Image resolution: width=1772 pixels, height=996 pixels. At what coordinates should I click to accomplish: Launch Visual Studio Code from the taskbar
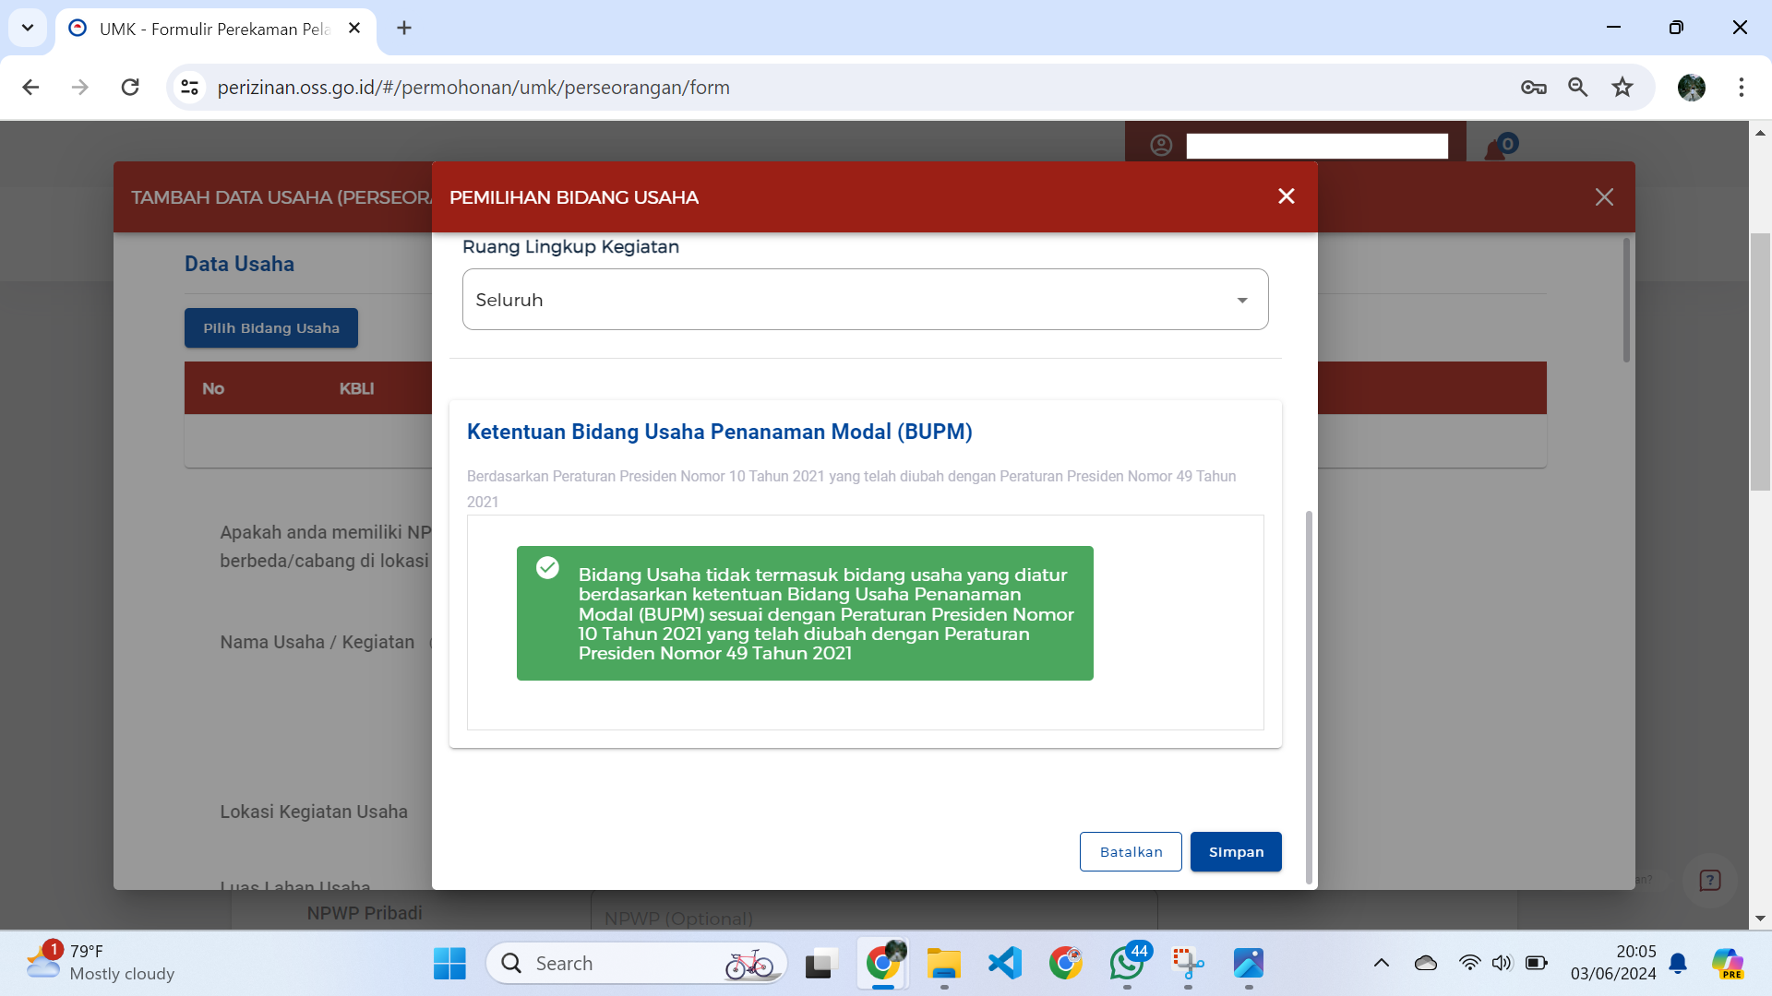click(1005, 964)
